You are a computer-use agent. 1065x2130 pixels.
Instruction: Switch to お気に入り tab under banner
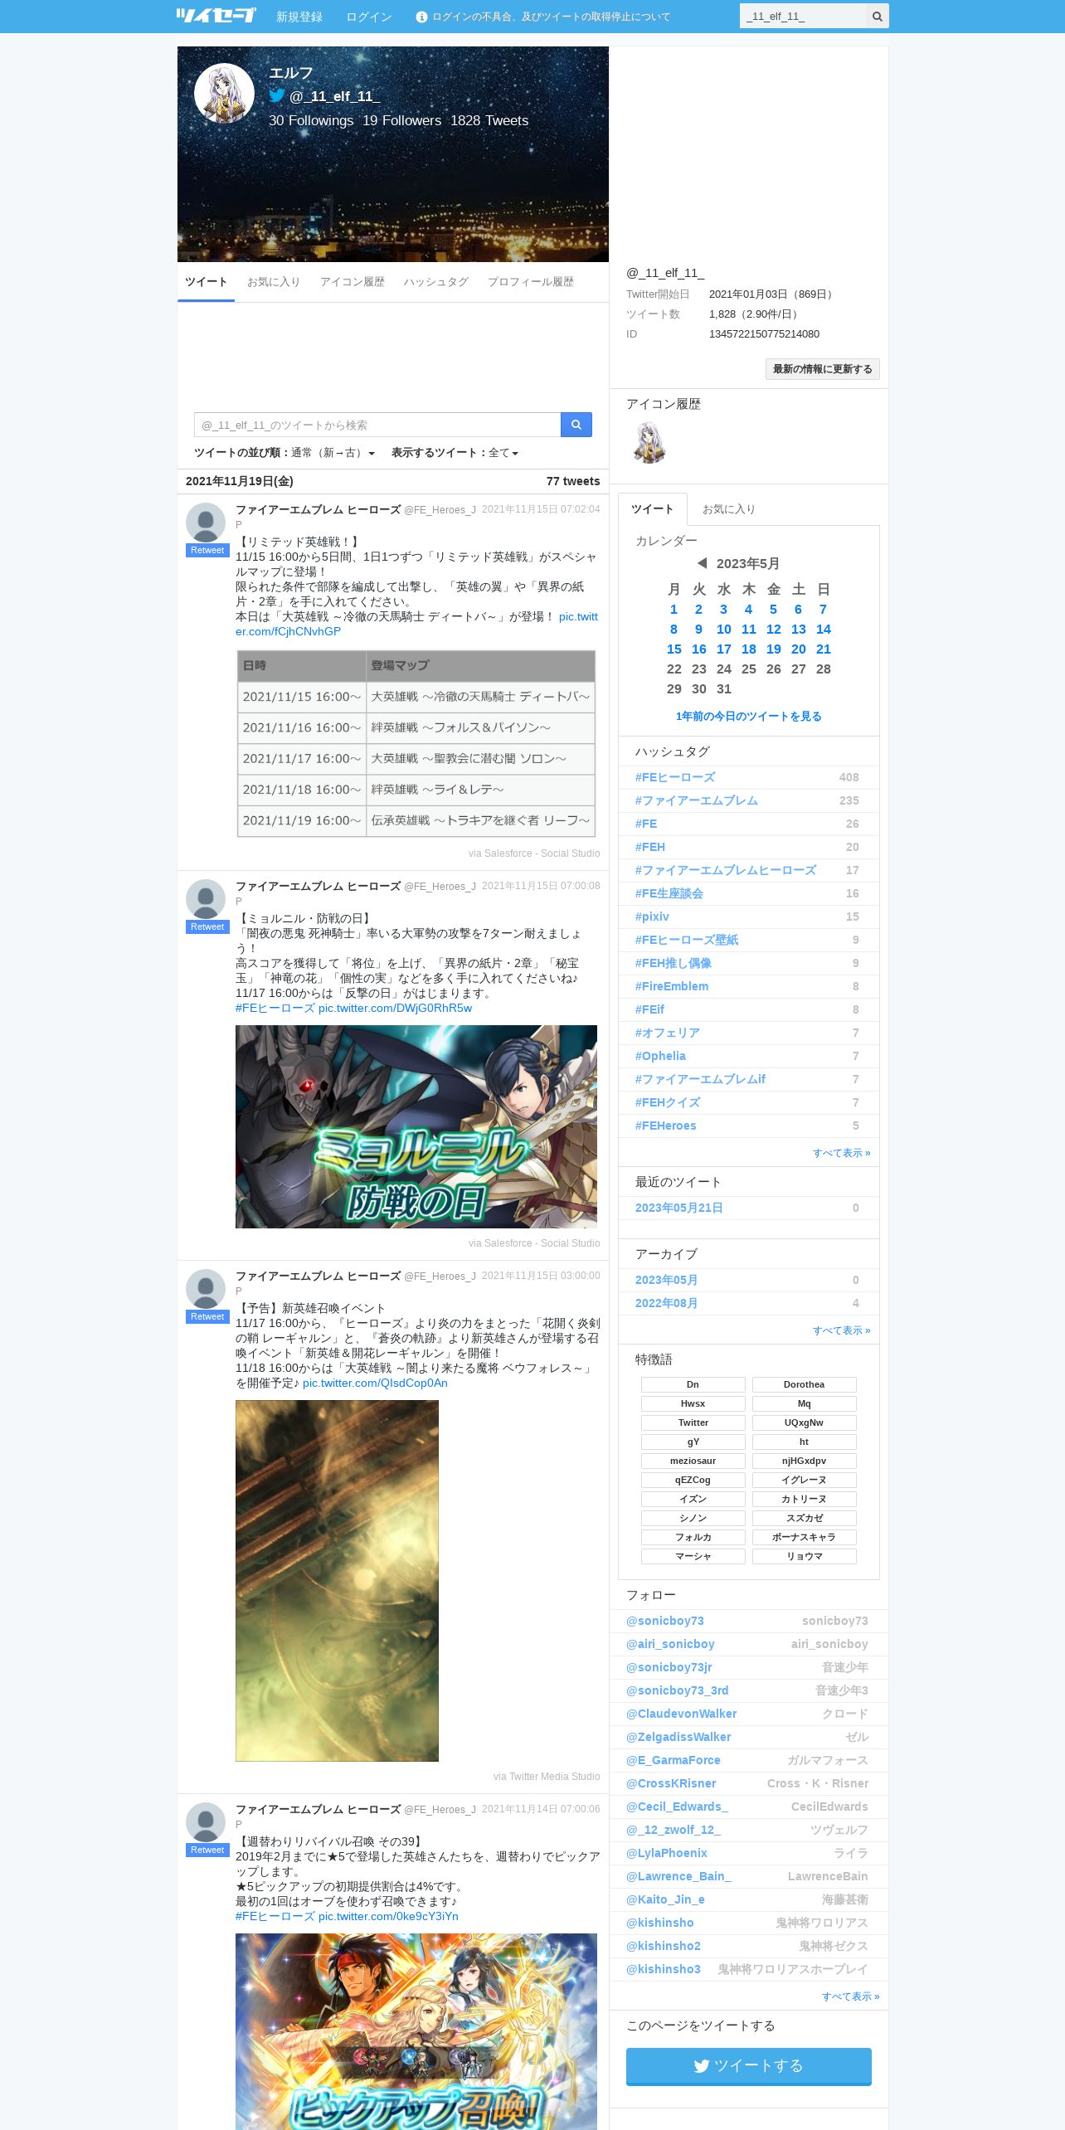tap(273, 282)
